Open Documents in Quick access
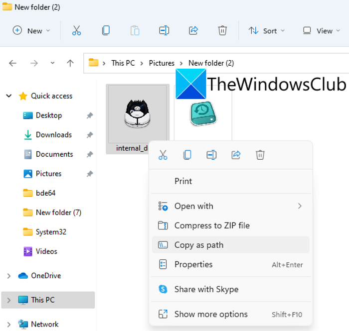This screenshot has height=331, width=349. point(54,154)
